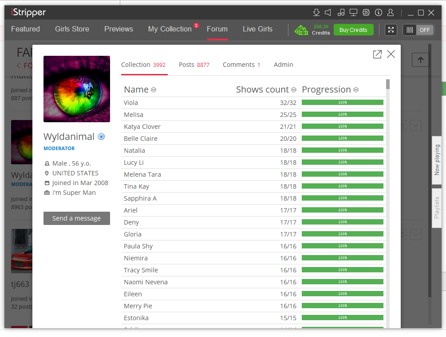446x337 pixels.
Task: Click Viola's 32/32 shows count
Action: coord(288,103)
